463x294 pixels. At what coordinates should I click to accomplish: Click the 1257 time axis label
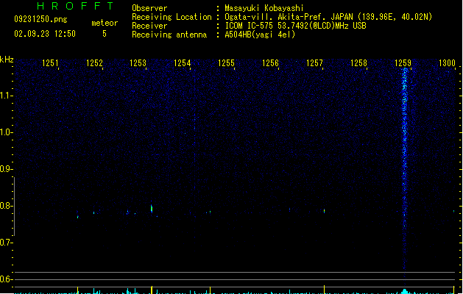[314, 63]
